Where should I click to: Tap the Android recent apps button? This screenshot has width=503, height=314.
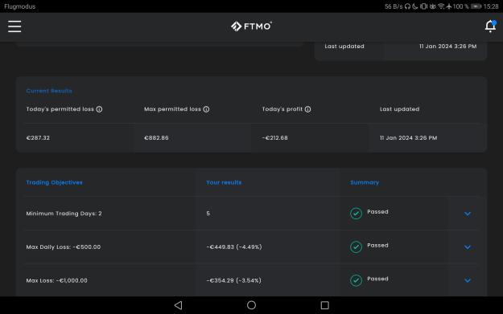tap(324, 305)
